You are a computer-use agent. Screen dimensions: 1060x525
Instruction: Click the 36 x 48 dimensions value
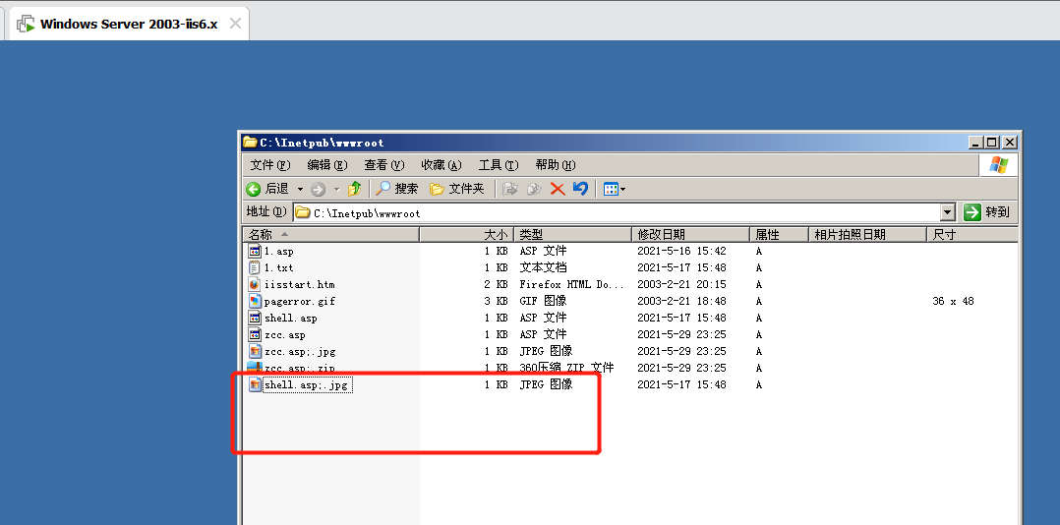coord(953,302)
